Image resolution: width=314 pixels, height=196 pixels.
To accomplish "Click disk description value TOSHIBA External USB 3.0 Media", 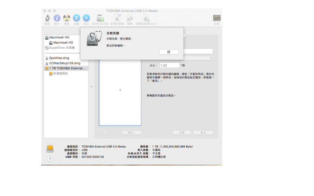I will [103, 147].
